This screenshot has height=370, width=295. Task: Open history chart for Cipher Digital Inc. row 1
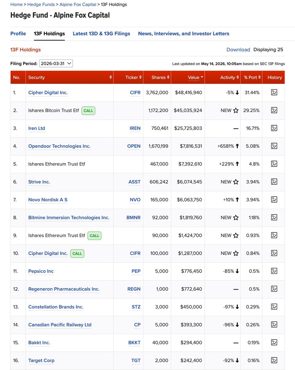pyautogui.click(x=274, y=92)
